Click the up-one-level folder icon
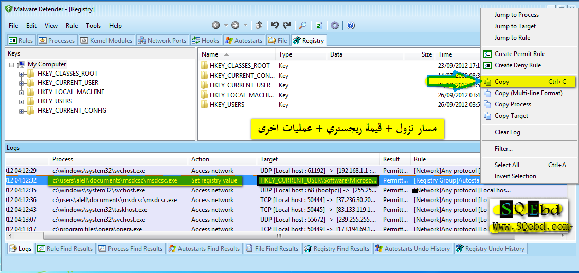Viewport: 579px width, 273px height. [259, 25]
